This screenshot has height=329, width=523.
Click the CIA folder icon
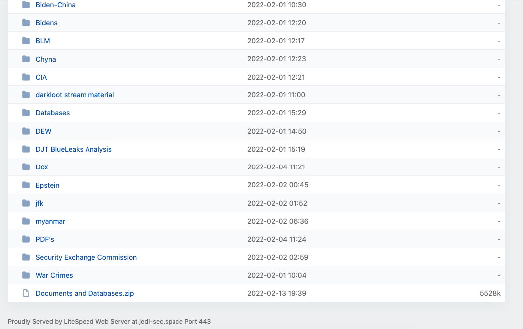coord(26,77)
